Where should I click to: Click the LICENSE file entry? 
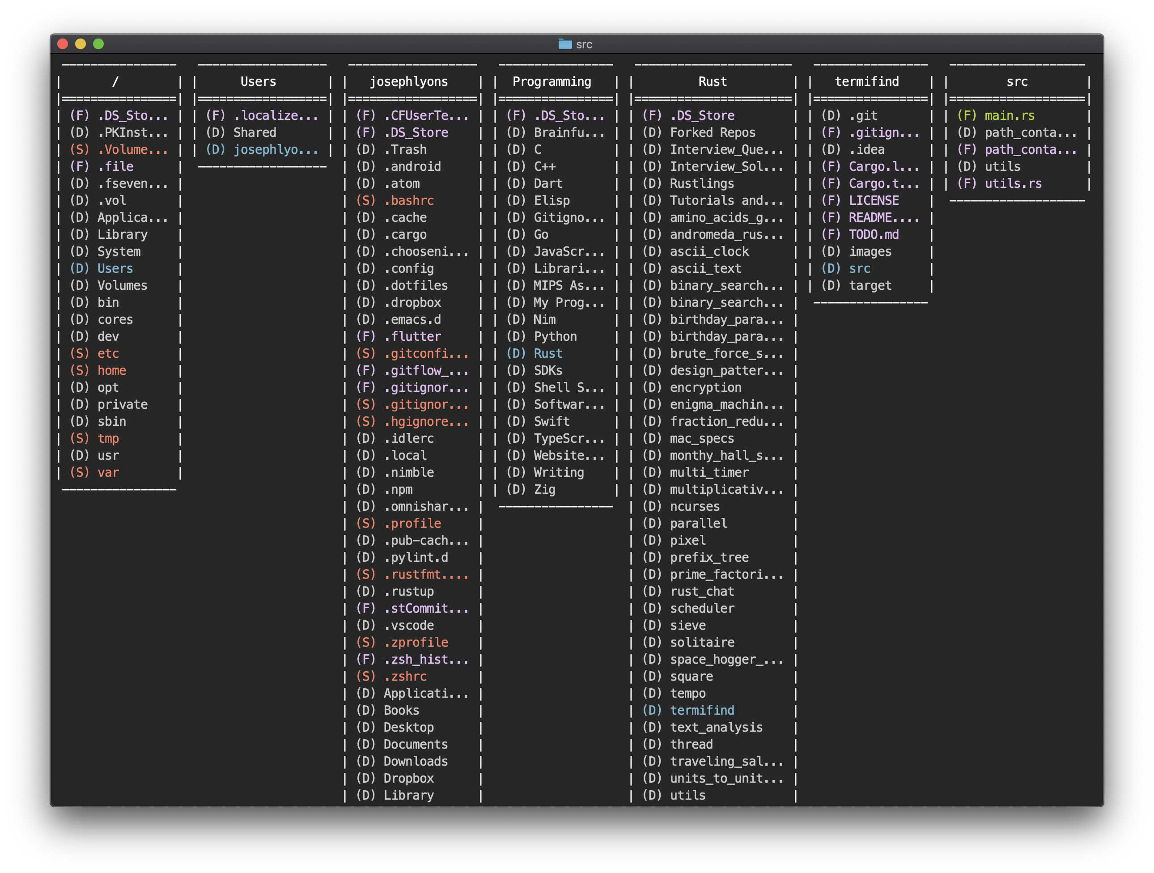pos(873,201)
